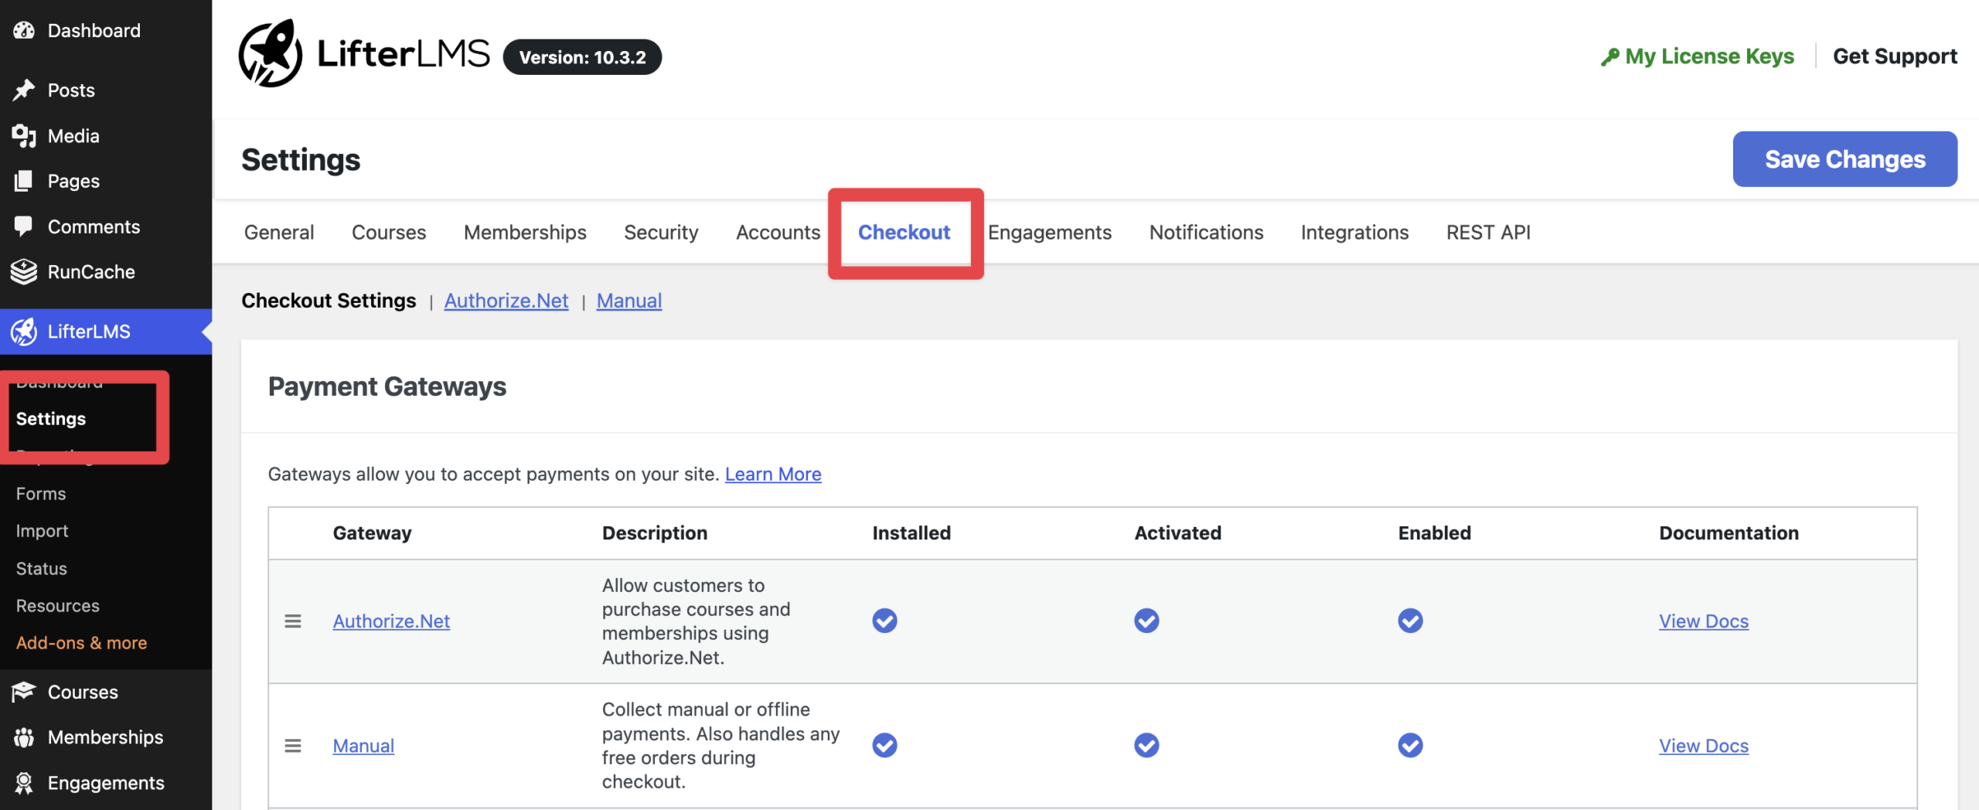Viewport: 1979px width, 810px height.
Task: Click Authorize.Net Enabled checkmark
Action: [1410, 621]
